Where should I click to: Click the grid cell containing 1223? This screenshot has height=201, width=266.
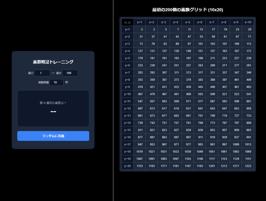pos(248,166)
